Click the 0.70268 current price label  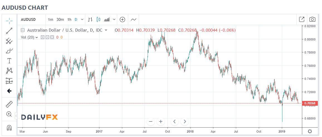pos(310,103)
